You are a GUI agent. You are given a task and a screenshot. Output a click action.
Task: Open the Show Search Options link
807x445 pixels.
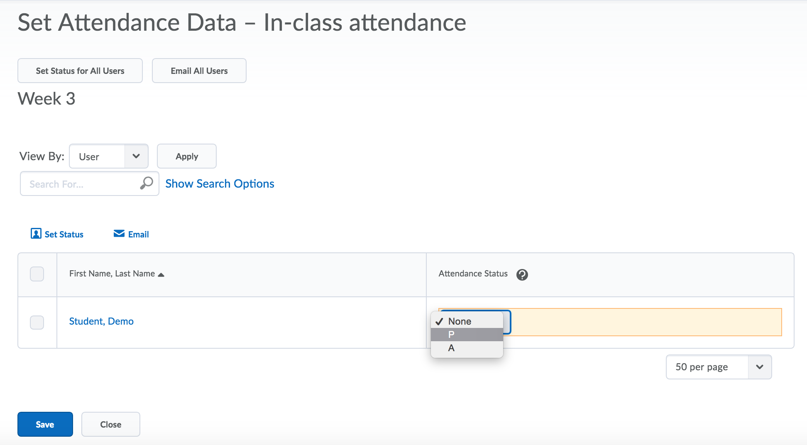(x=220, y=183)
